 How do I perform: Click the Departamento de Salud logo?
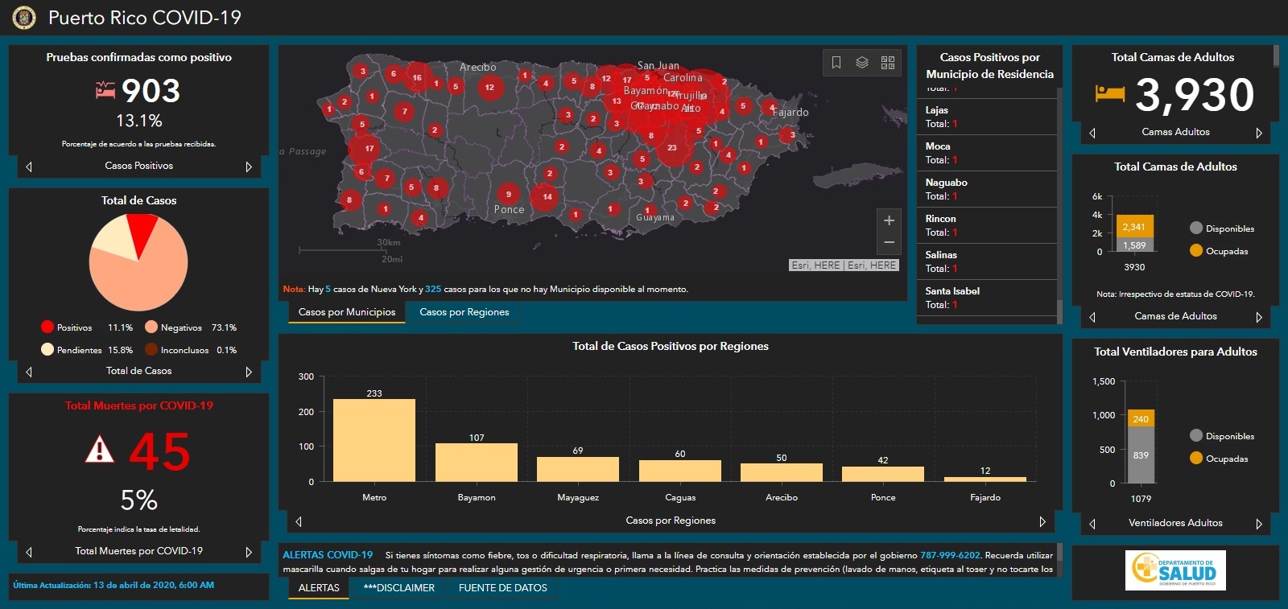[1175, 570]
